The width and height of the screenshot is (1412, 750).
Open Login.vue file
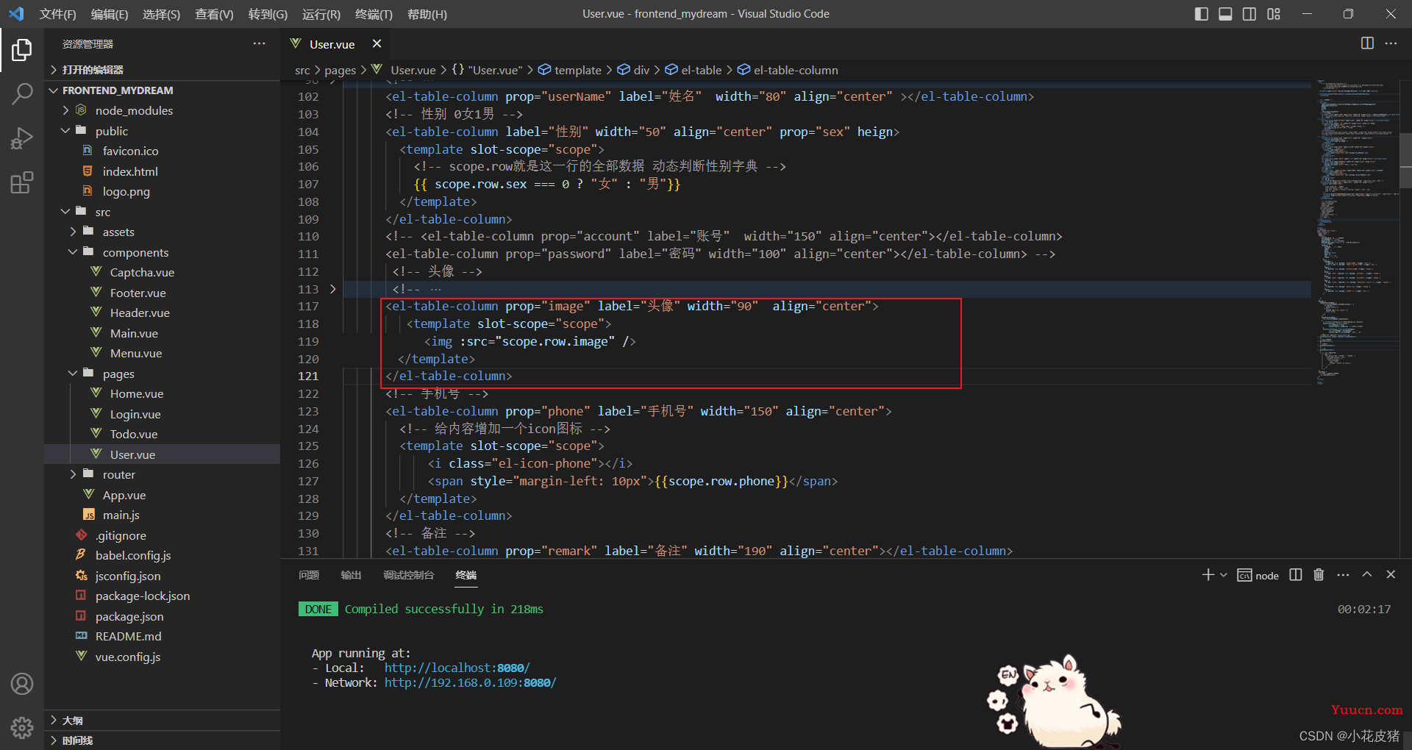[x=162, y=414]
